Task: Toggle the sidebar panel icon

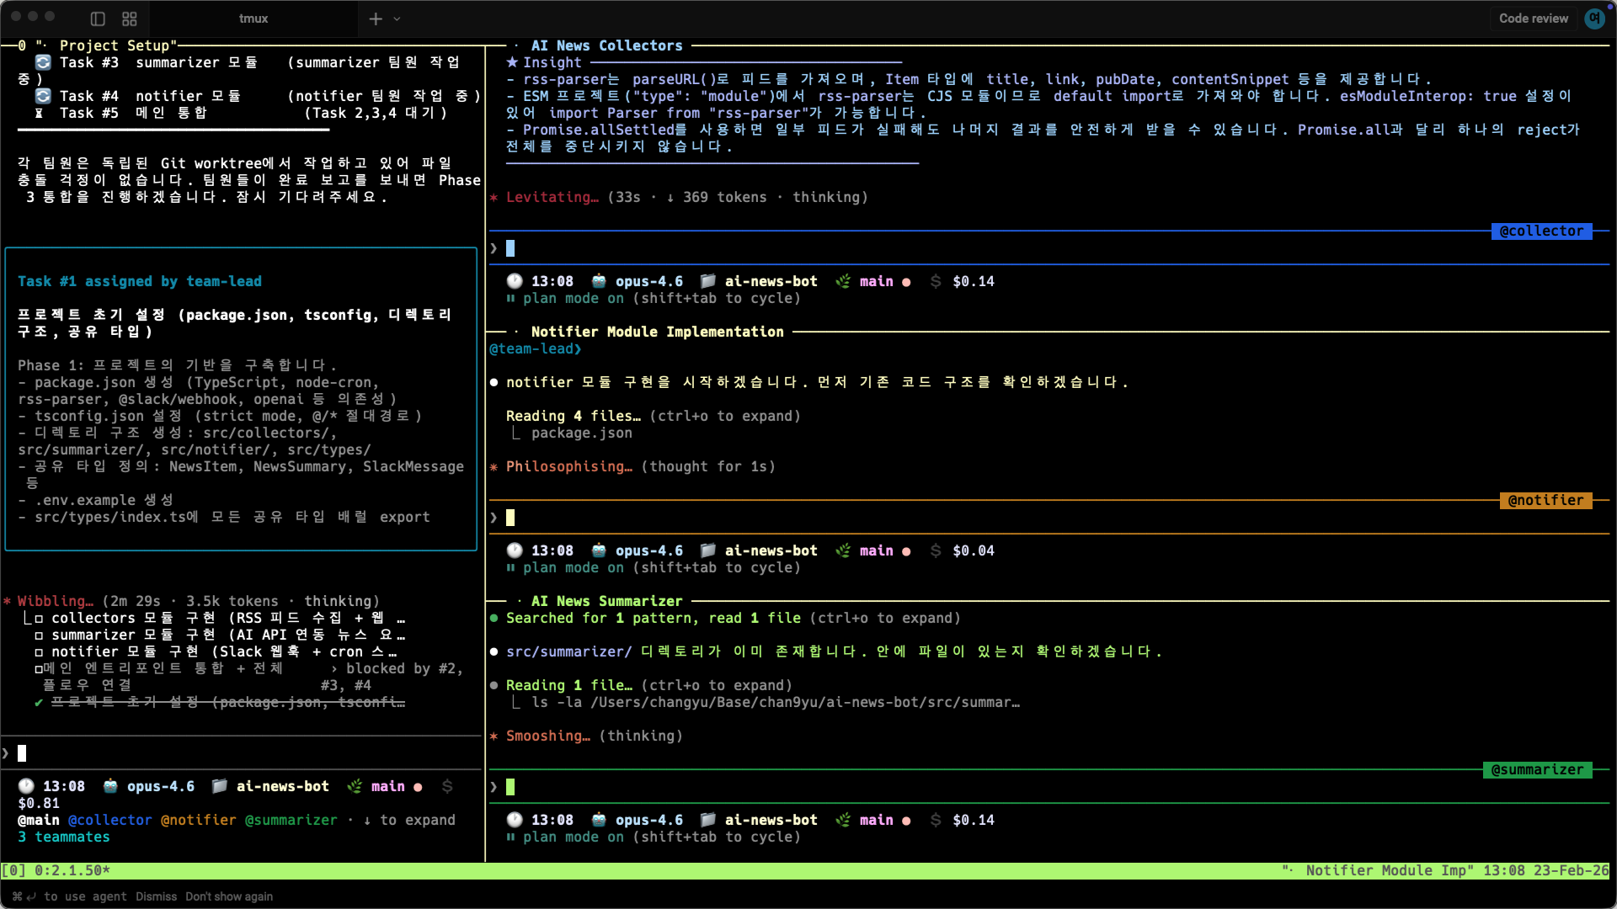Action: (98, 19)
